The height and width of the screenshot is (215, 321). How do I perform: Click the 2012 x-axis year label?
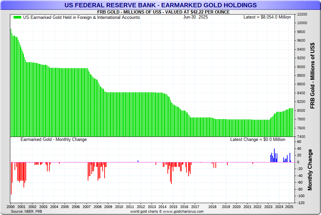tap(141, 207)
